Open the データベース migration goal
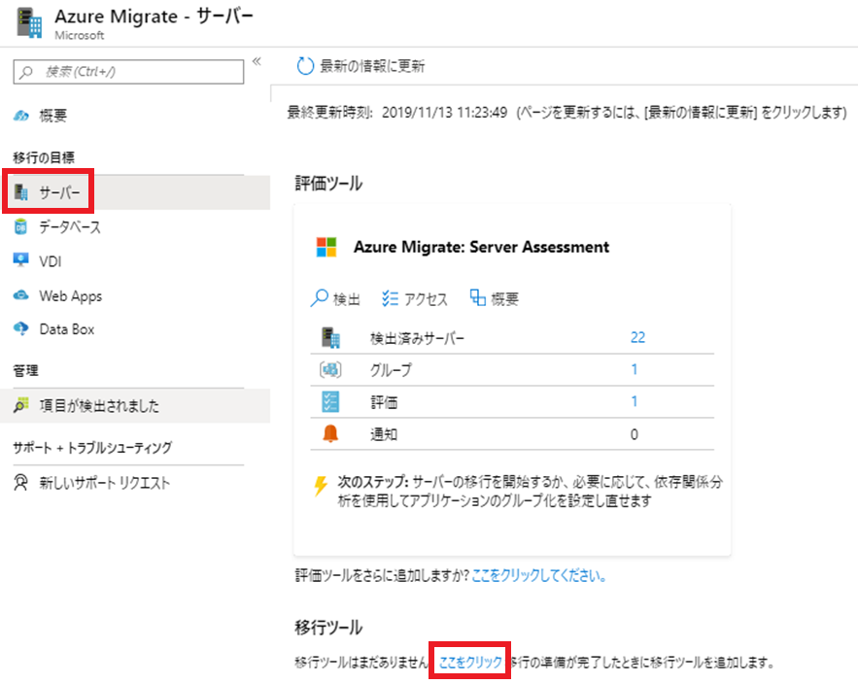Viewport: 858px width, 684px height. pyautogui.click(x=70, y=226)
